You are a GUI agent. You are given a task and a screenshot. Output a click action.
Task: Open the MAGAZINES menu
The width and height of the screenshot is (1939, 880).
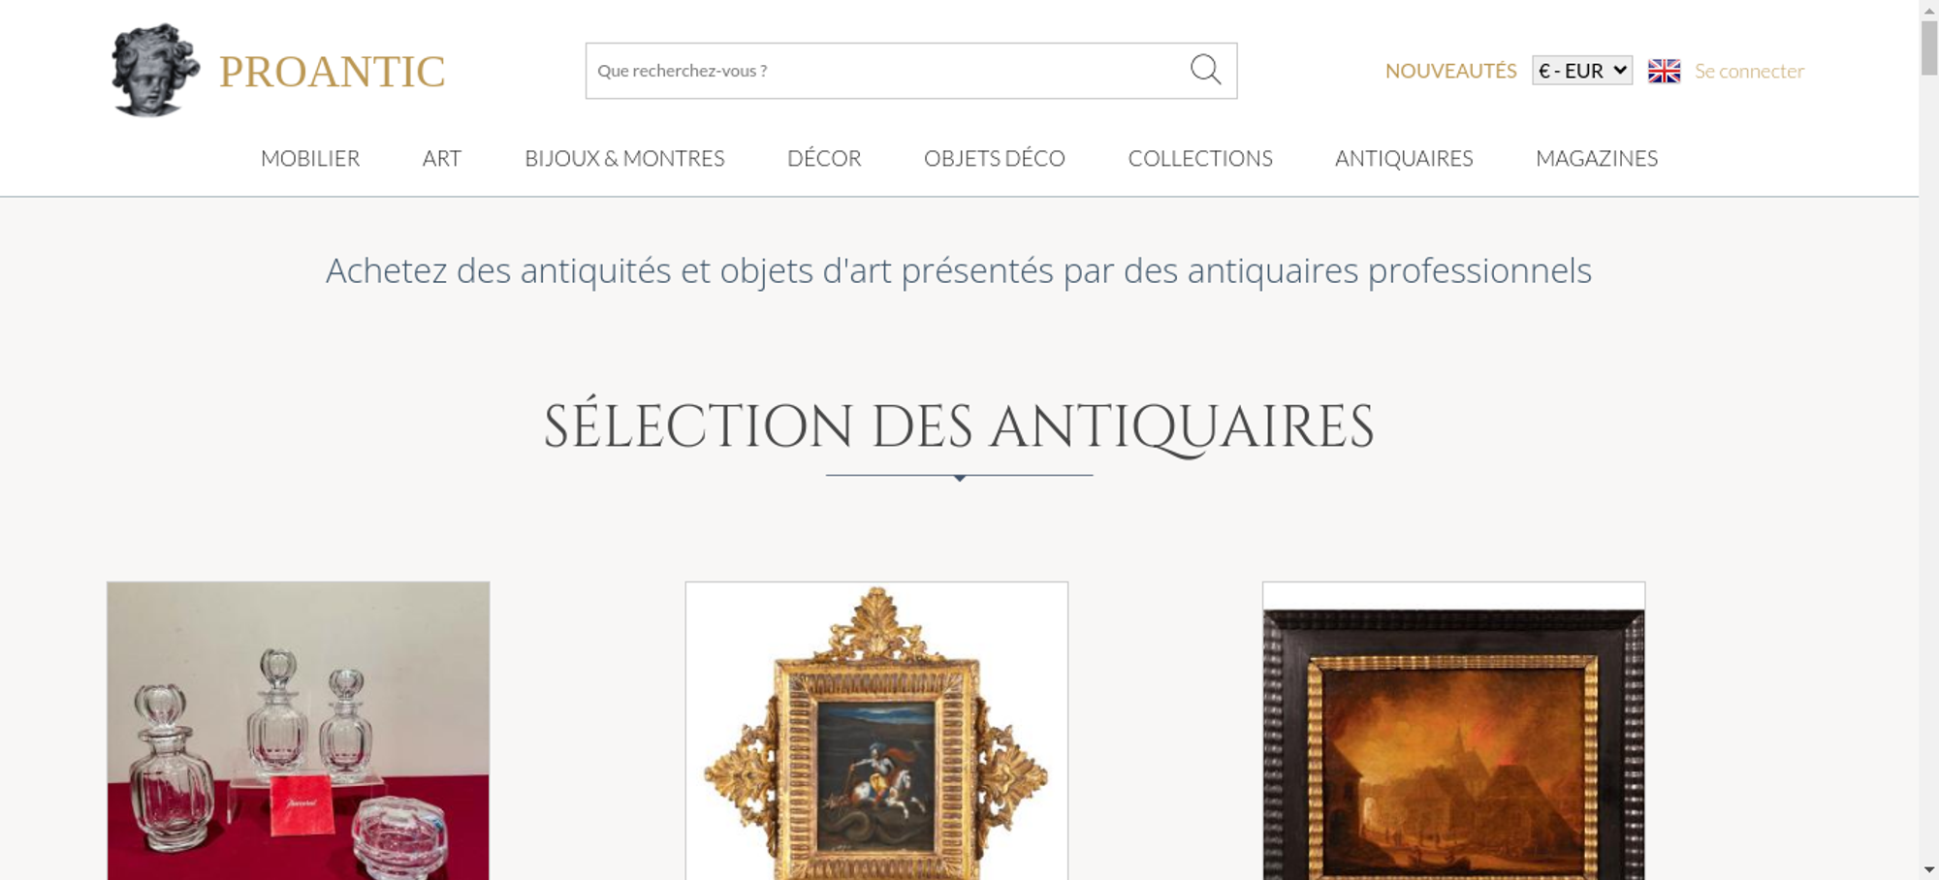1597,158
